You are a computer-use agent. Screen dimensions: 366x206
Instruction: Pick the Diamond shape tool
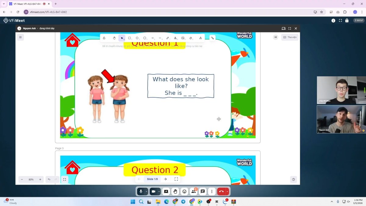coord(137,38)
